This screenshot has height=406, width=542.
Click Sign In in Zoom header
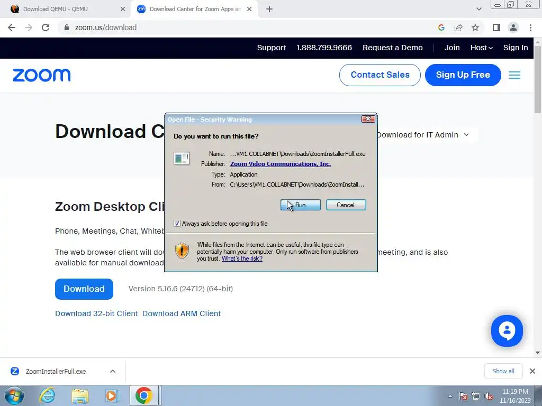[x=516, y=48]
